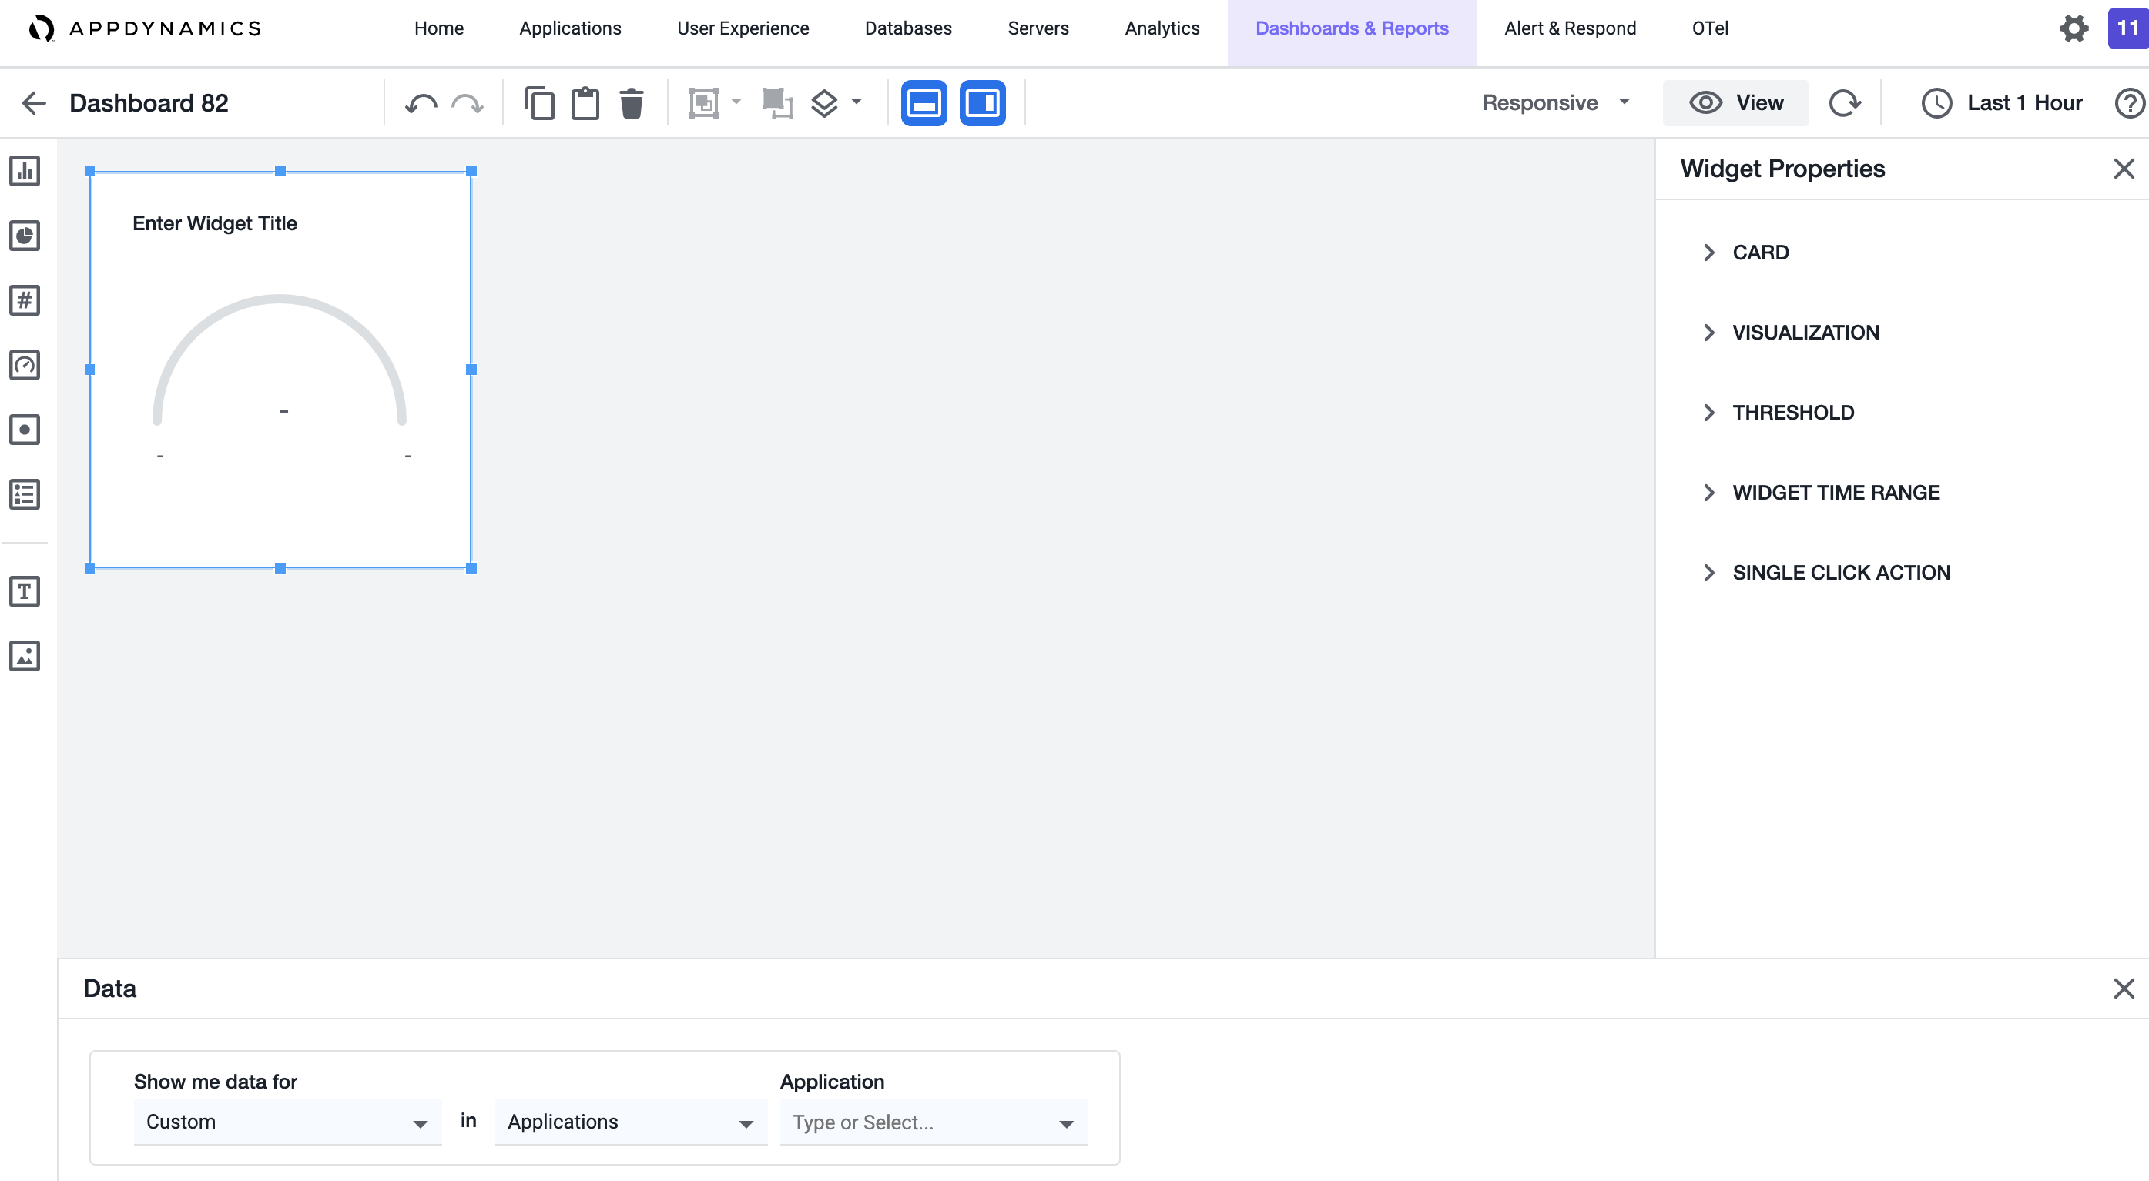
Task: Open the Custom data type dropdown
Action: (287, 1122)
